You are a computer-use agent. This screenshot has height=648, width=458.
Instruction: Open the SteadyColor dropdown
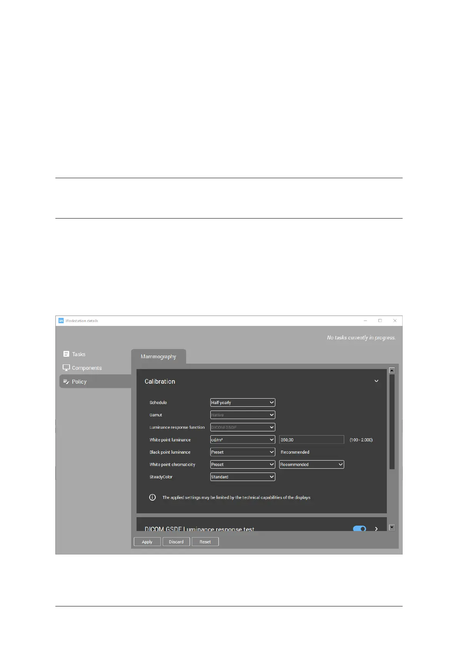coord(243,477)
